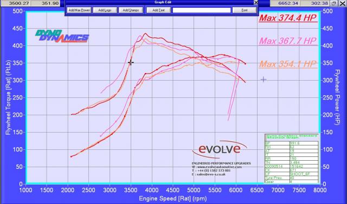Click the Engine Speed [Rat] (rpm) axis label
Image resolution: width=347 pixels, height=204 pixels.
pos(172,199)
